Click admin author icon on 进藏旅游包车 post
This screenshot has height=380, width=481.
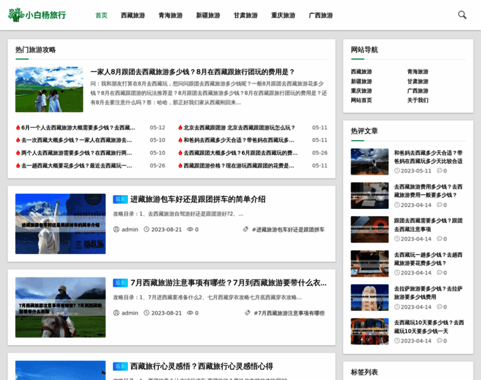click(116, 229)
